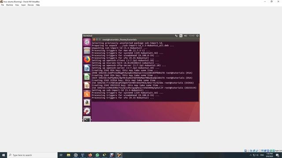Launch Firefox from the Ubuntu launcher
The width and height of the screenshot is (282, 158).
coord(87,60)
